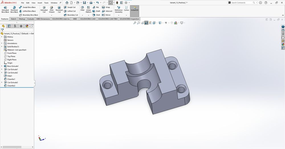The height and width of the screenshot is (149, 285).
Task: Choose Lofted Boss/Base
Action: coord(27,11)
